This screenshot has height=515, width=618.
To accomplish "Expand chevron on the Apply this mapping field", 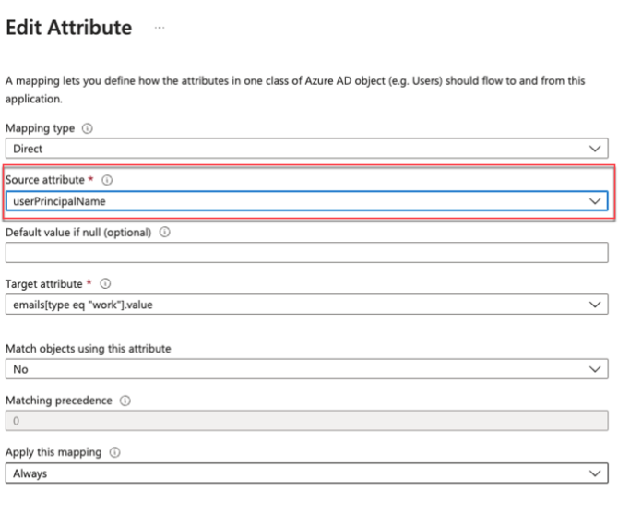I will coord(595,473).
